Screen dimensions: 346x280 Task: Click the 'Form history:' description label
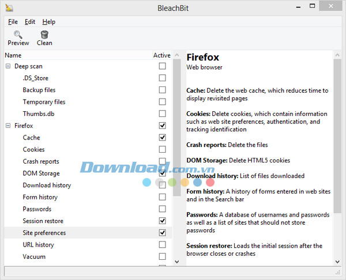pyautogui.click(x=205, y=191)
